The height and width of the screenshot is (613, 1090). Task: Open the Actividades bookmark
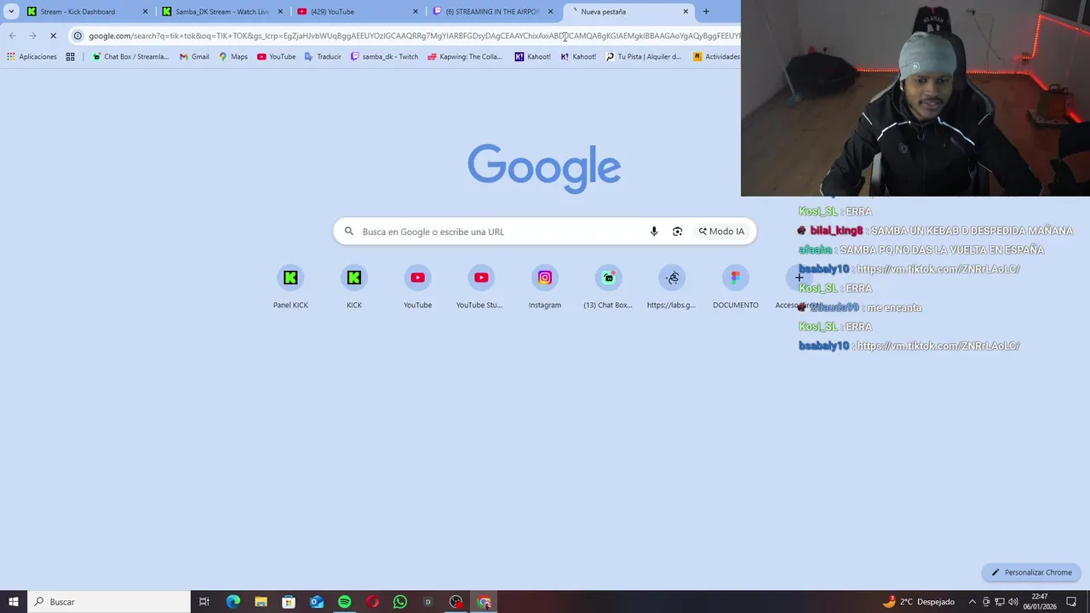pyautogui.click(x=716, y=57)
